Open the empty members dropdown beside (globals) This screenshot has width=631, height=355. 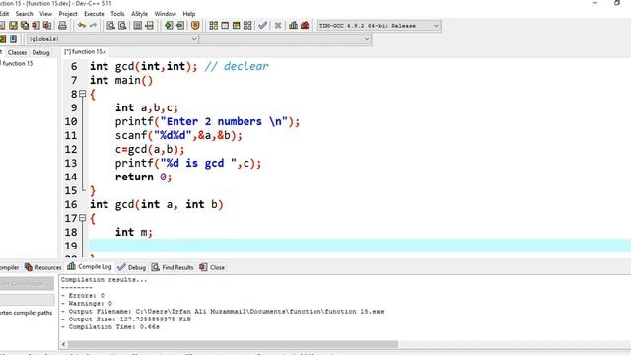point(285,39)
